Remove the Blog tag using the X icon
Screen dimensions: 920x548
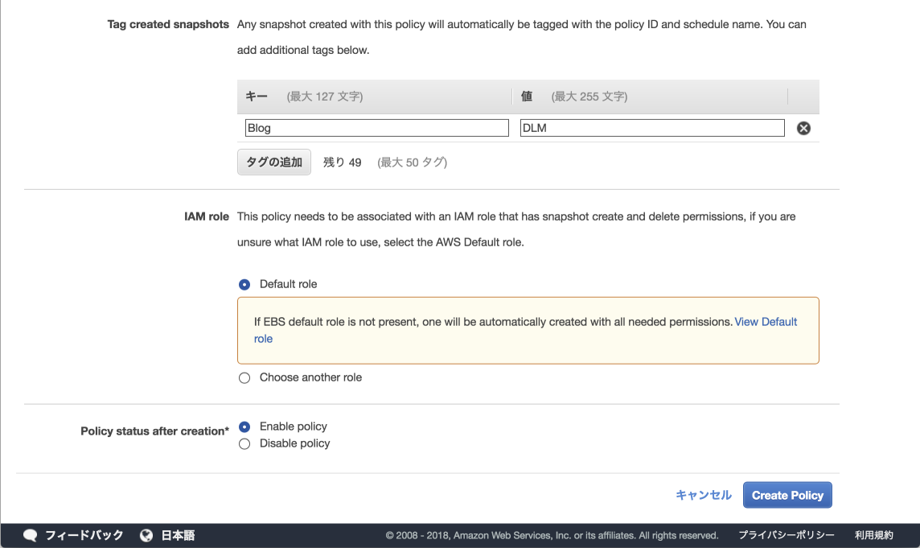coord(803,127)
